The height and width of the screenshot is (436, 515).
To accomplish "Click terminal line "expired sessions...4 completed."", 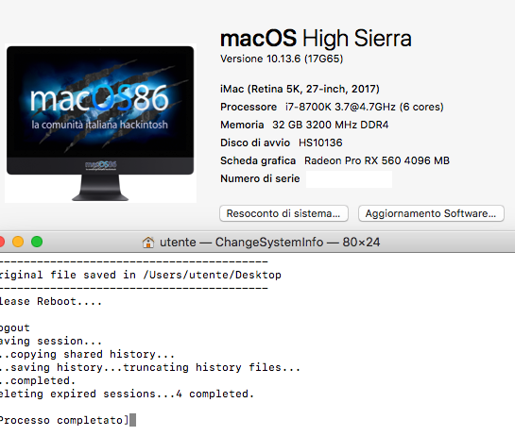I will 152,394.
